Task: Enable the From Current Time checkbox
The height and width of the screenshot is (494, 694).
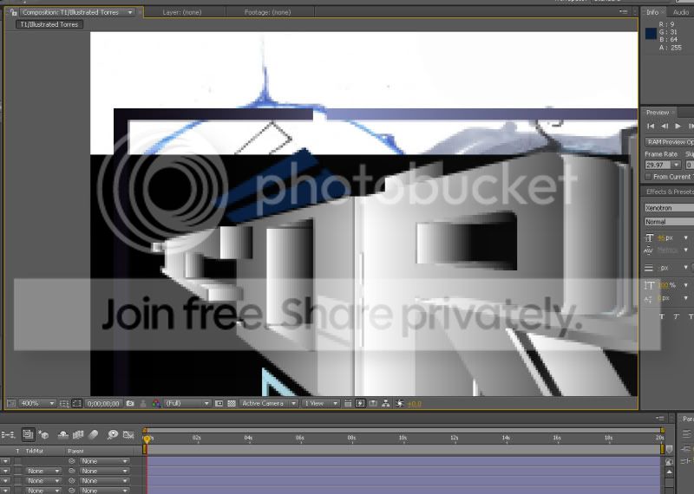Action: pyautogui.click(x=648, y=177)
